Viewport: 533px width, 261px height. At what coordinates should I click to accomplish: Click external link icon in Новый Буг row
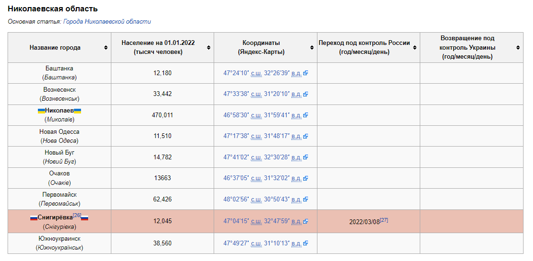pos(306,157)
